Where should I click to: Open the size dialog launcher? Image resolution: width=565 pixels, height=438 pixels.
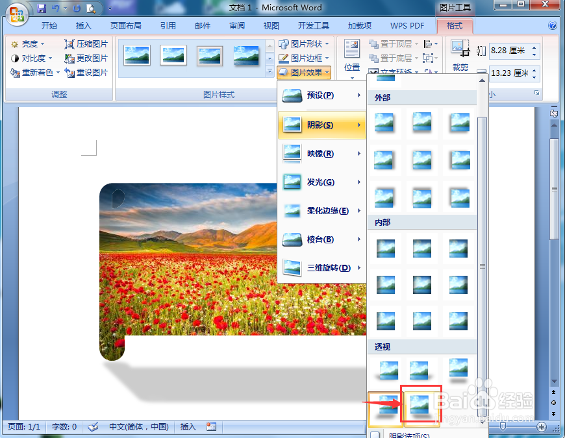[x=536, y=93]
